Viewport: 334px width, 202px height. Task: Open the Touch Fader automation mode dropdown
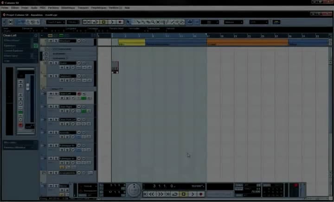tap(56, 22)
